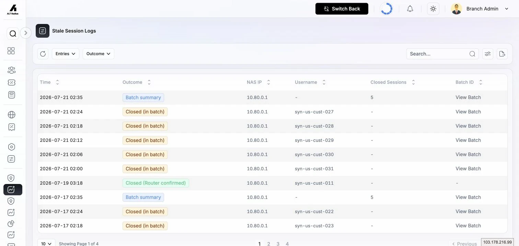Click the Stale Session Logs heading
The width and height of the screenshot is (519, 246).
(x=74, y=31)
